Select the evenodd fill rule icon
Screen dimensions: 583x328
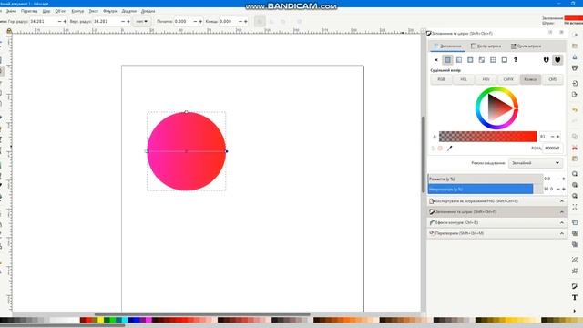(546, 60)
